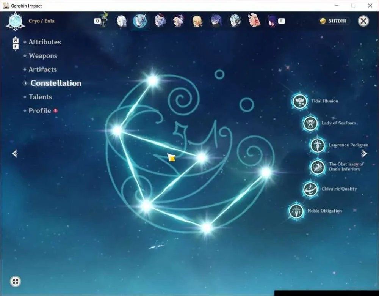View the Lawrence Pedigree constellation icon
379x296 pixels.
pyautogui.click(x=317, y=145)
